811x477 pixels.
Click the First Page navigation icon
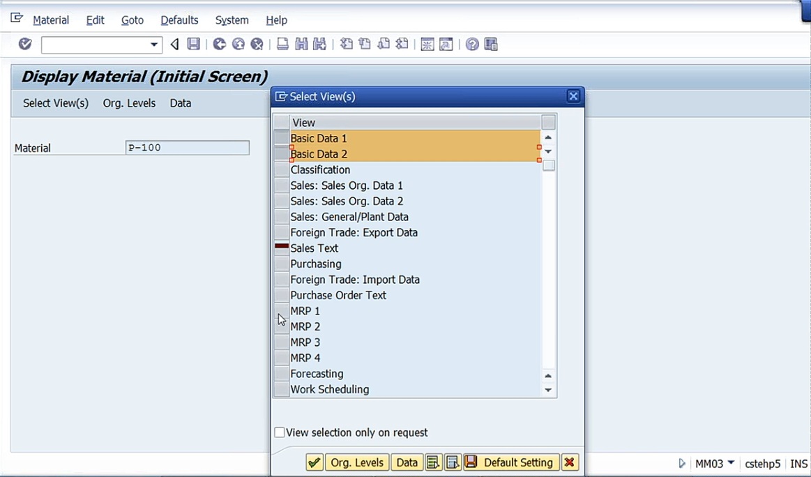[346, 44]
